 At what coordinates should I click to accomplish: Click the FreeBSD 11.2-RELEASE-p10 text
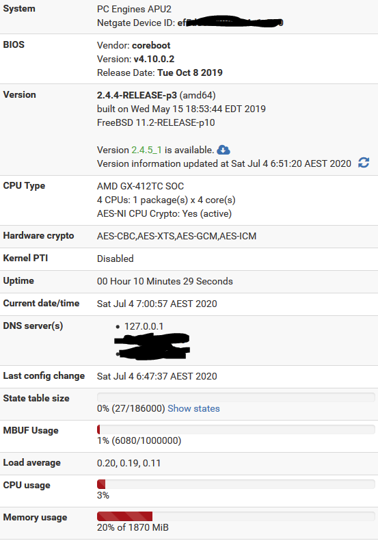(156, 122)
